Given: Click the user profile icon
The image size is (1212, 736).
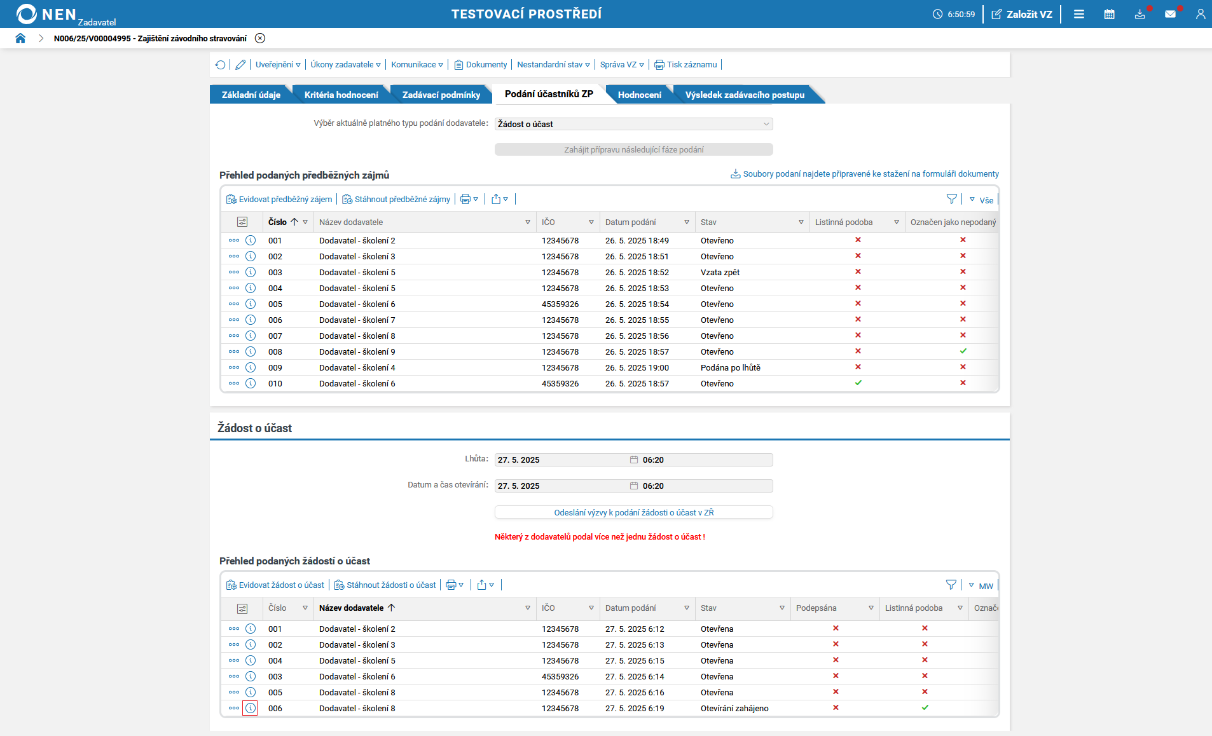Looking at the screenshot, I should coord(1200,14).
